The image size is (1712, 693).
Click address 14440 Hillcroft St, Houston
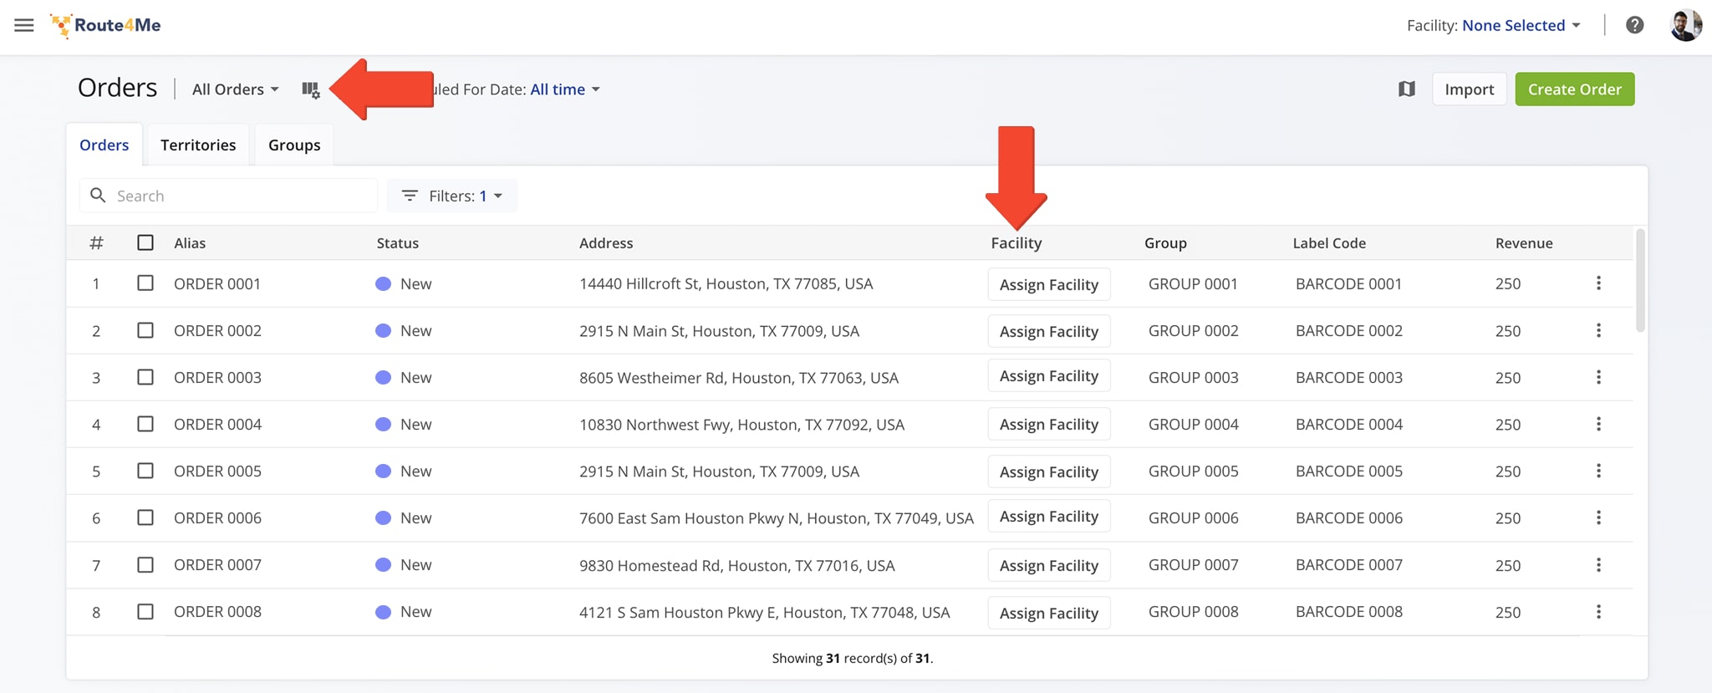tap(726, 283)
